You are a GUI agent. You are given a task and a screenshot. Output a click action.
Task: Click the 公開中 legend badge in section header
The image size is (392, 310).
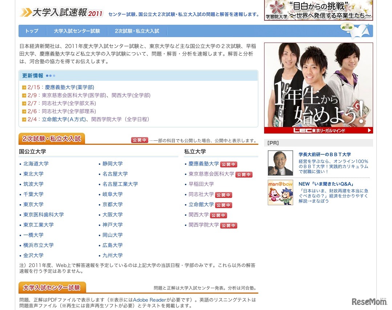(140, 140)
